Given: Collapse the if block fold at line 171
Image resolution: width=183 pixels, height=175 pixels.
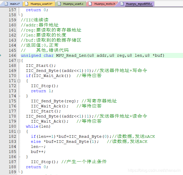Looking at the screenshot, I should [x=19, y=81].
